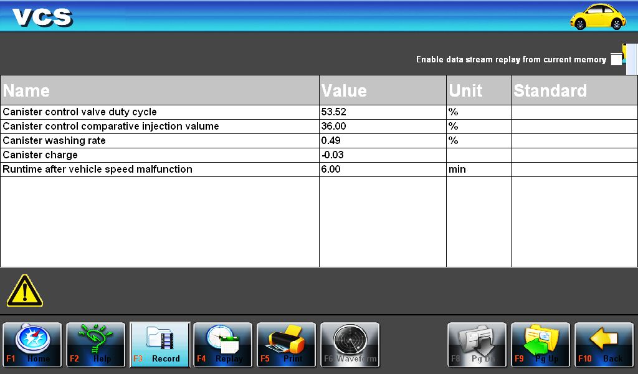Click the value 53.52

[x=334, y=112]
